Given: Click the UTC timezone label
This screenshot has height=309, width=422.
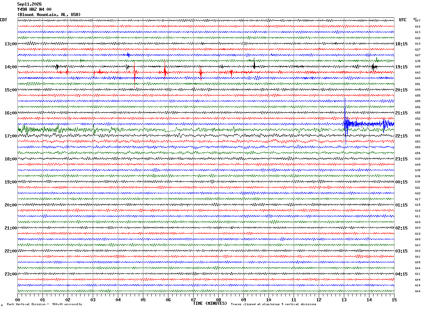Looking at the screenshot, I should click(403, 20).
